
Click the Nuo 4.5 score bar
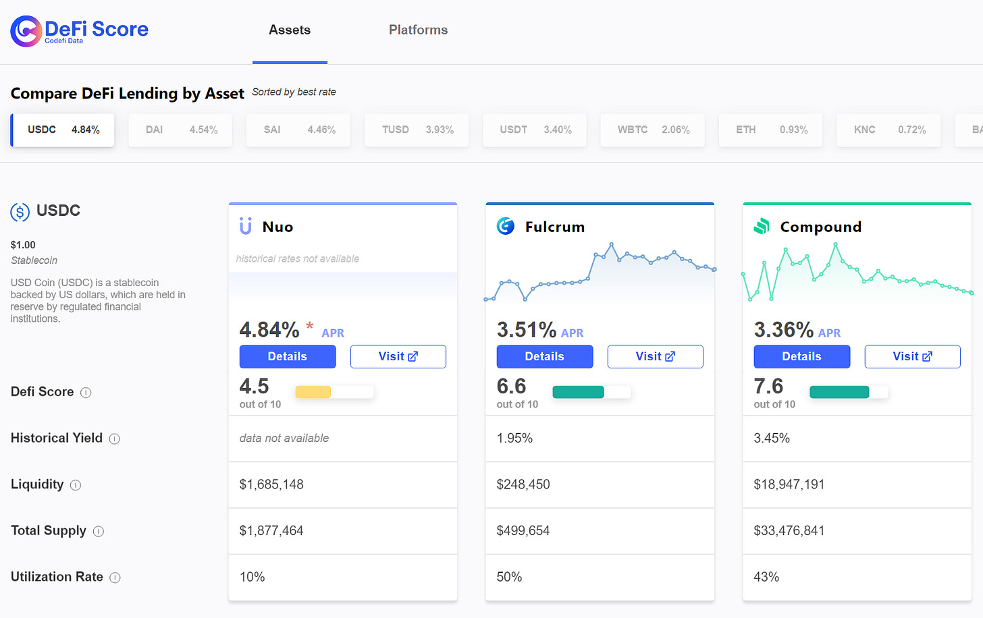click(334, 392)
